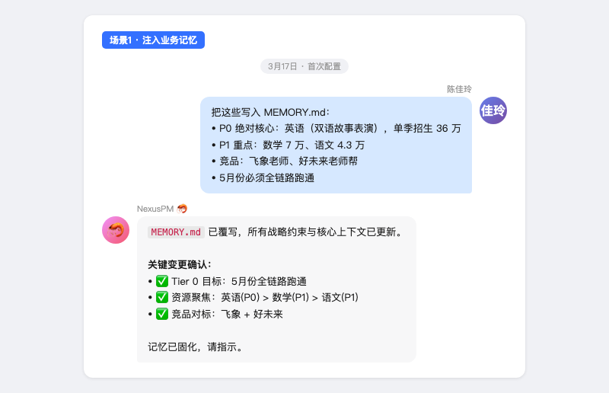Click the green checkmark beside 资源聚焦
Screen dimensions: 609x393
click(x=162, y=297)
